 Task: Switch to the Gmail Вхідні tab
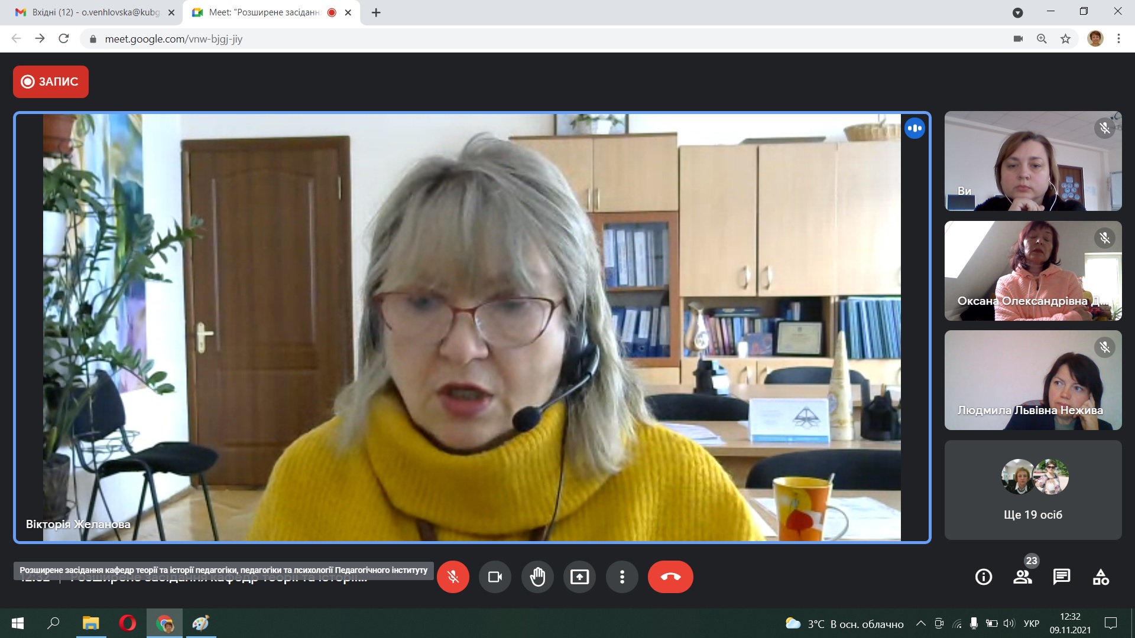[x=95, y=12]
